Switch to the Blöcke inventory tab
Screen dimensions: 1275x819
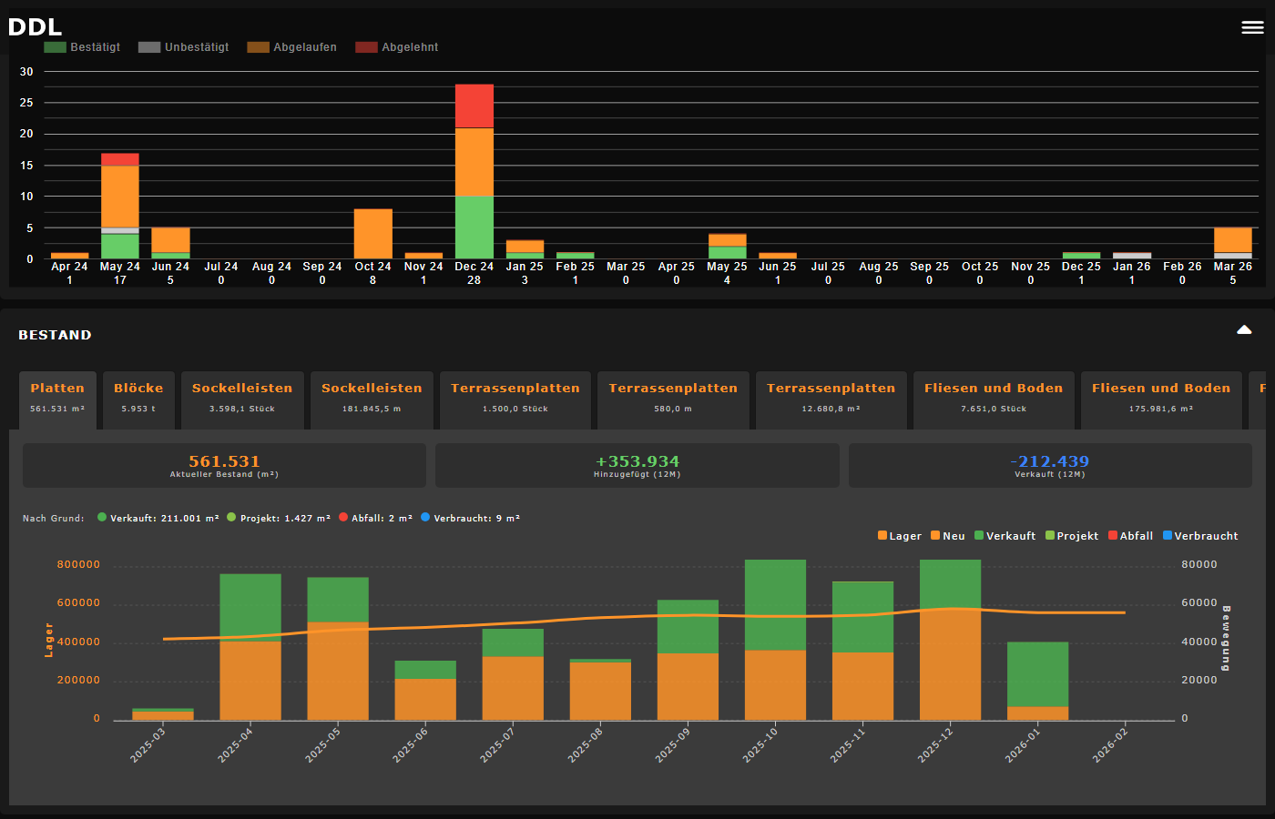[138, 399]
